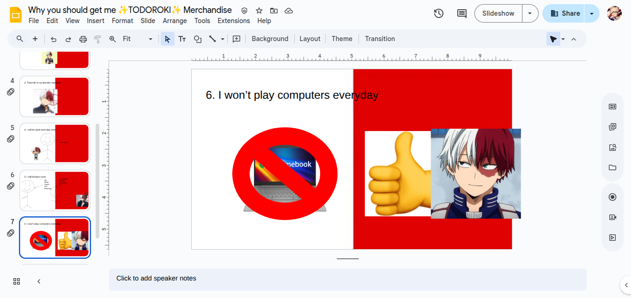The image size is (631, 298).
Task: Open the Share options dropdown arrow
Action: [x=592, y=13]
